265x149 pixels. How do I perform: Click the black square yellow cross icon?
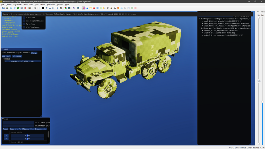tap(43, 8)
